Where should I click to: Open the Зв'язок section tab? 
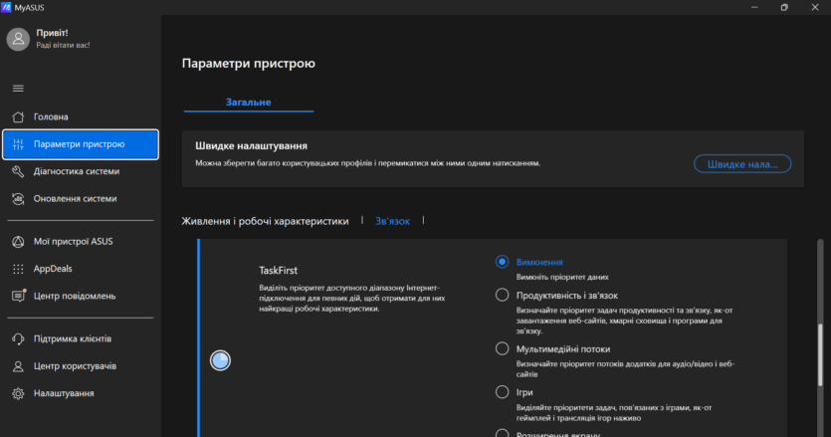pos(392,221)
